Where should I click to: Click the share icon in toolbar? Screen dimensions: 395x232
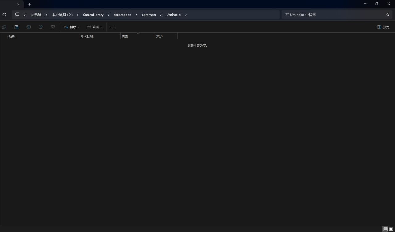pyautogui.click(x=41, y=27)
